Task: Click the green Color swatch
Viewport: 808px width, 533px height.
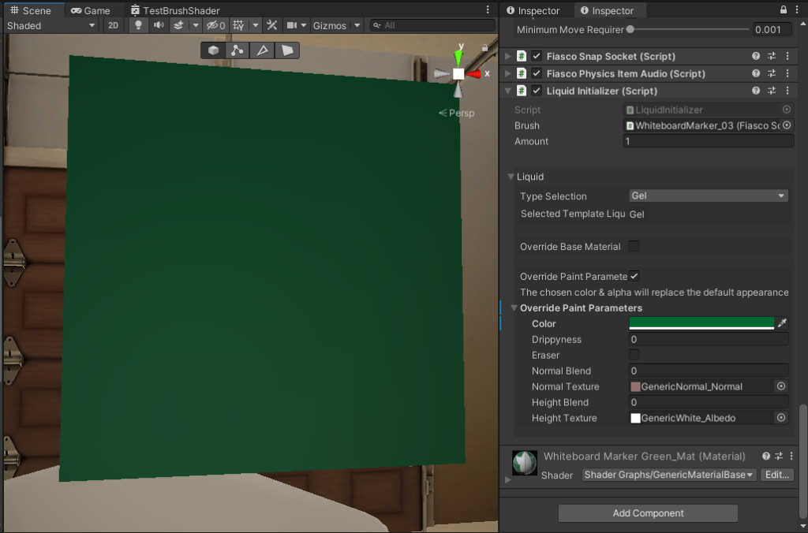Action: pyautogui.click(x=701, y=323)
